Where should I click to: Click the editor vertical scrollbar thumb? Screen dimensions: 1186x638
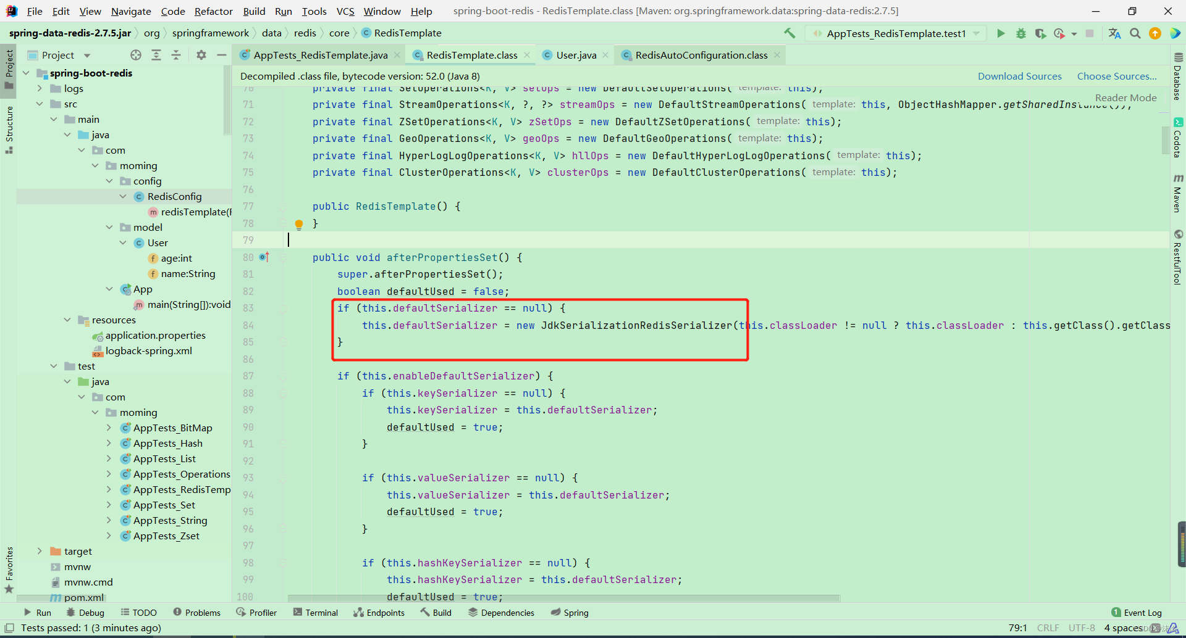point(1165,139)
